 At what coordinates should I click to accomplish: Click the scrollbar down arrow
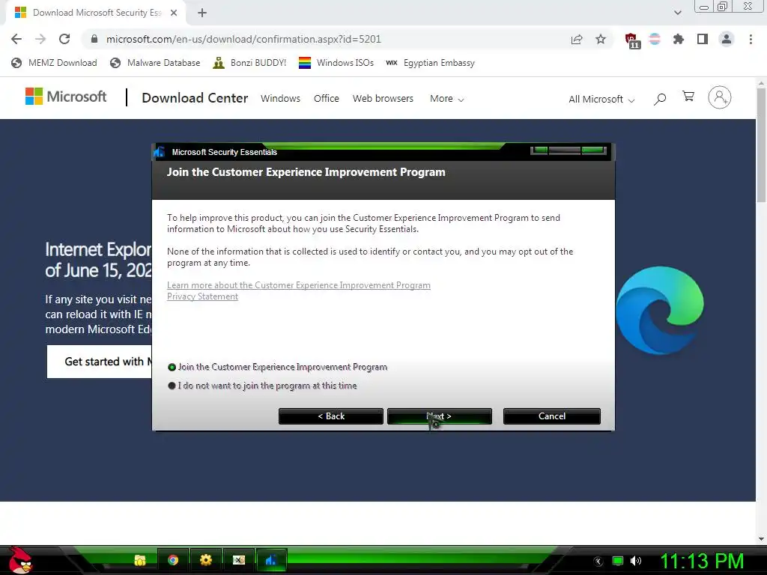(761, 539)
